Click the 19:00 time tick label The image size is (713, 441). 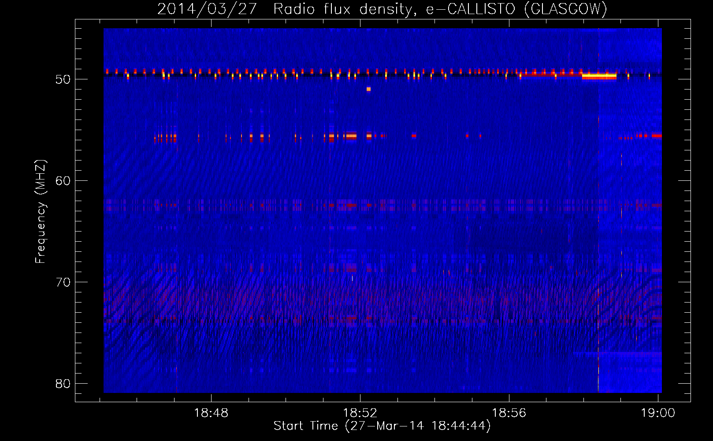658,413
